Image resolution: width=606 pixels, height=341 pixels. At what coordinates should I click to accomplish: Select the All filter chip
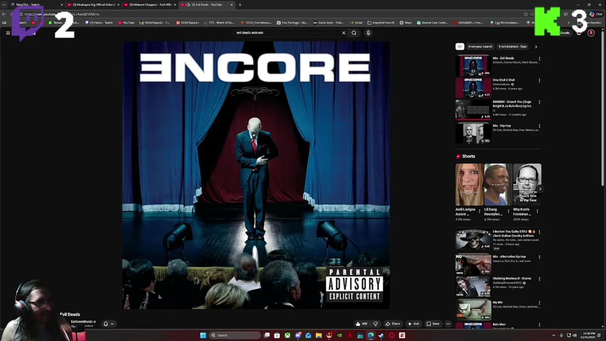click(x=459, y=46)
